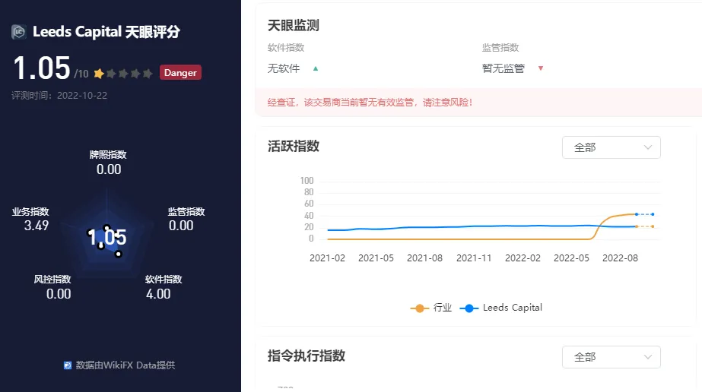Click the 2022-08 axis label
Screen dimensions: 702x392
click(x=620, y=258)
